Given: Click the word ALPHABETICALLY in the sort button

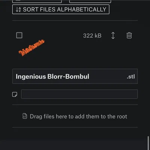Looking at the screenshot, I should pyautogui.click(x=82, y=9).
